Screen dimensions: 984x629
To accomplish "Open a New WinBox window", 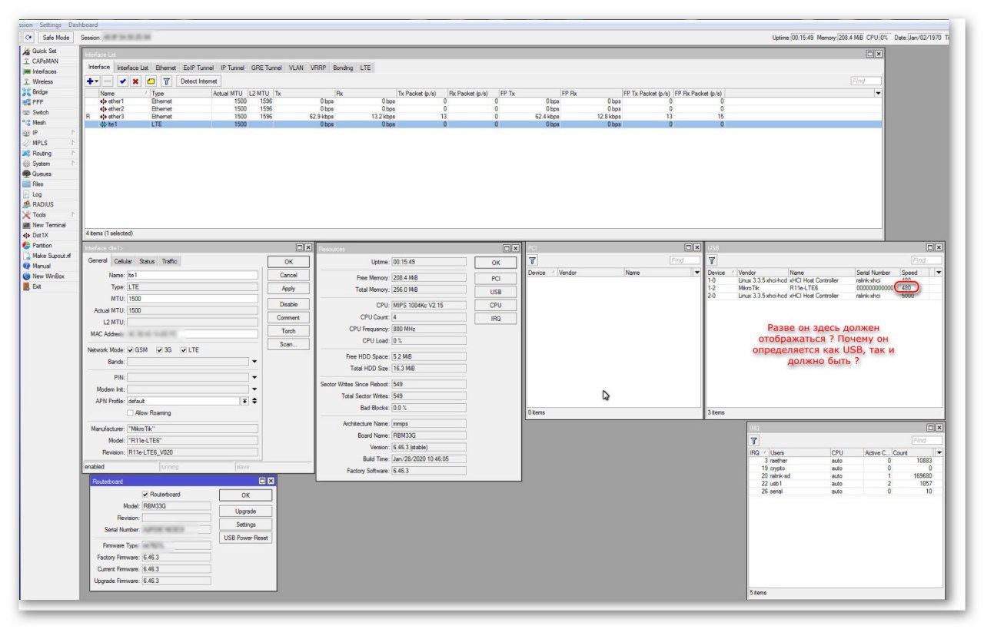I will (x=48, y=276).
